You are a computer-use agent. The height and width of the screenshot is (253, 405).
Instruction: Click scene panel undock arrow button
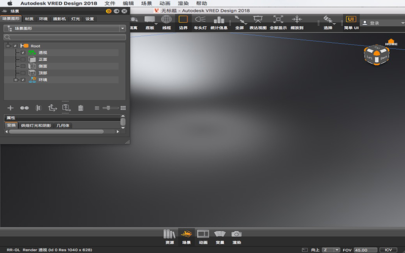(116, 11)
